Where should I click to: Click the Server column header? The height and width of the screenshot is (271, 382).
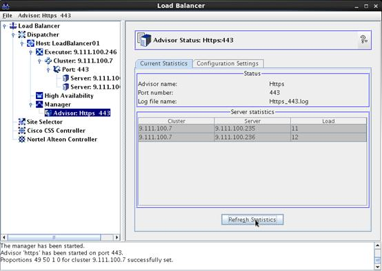tap(252, 121)
